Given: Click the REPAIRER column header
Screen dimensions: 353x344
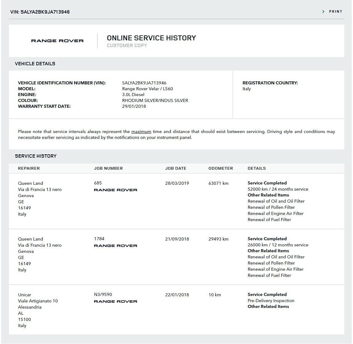Looking at the screenshot, I should tap(29, 168).
